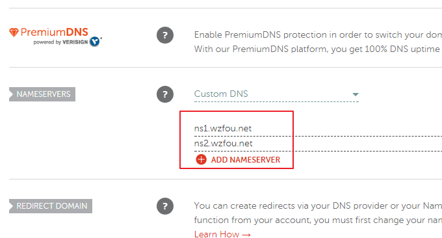Image resolution: width=442 pixels, height=238 pixels.
Task: Open the Custom DNS selector text
Action: [221, 94]
